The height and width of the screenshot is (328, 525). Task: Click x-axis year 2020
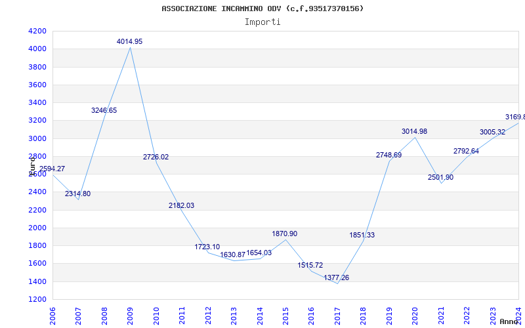pos(415,316)
